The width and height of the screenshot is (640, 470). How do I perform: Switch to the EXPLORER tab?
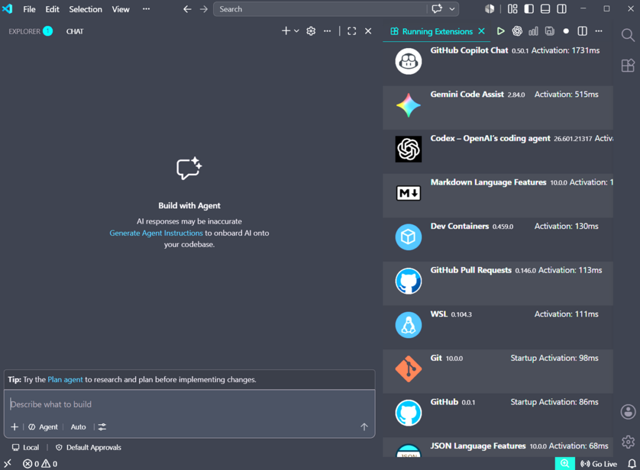[x=24, y=31]
